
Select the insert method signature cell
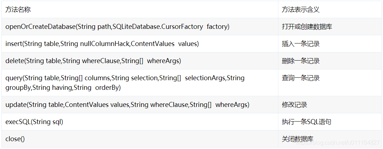[102, 44]
